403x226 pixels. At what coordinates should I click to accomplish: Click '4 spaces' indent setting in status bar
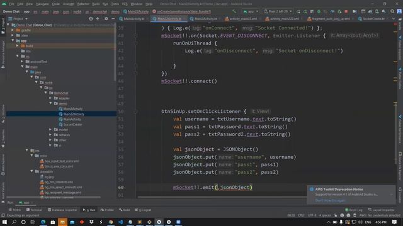point(325,215)
